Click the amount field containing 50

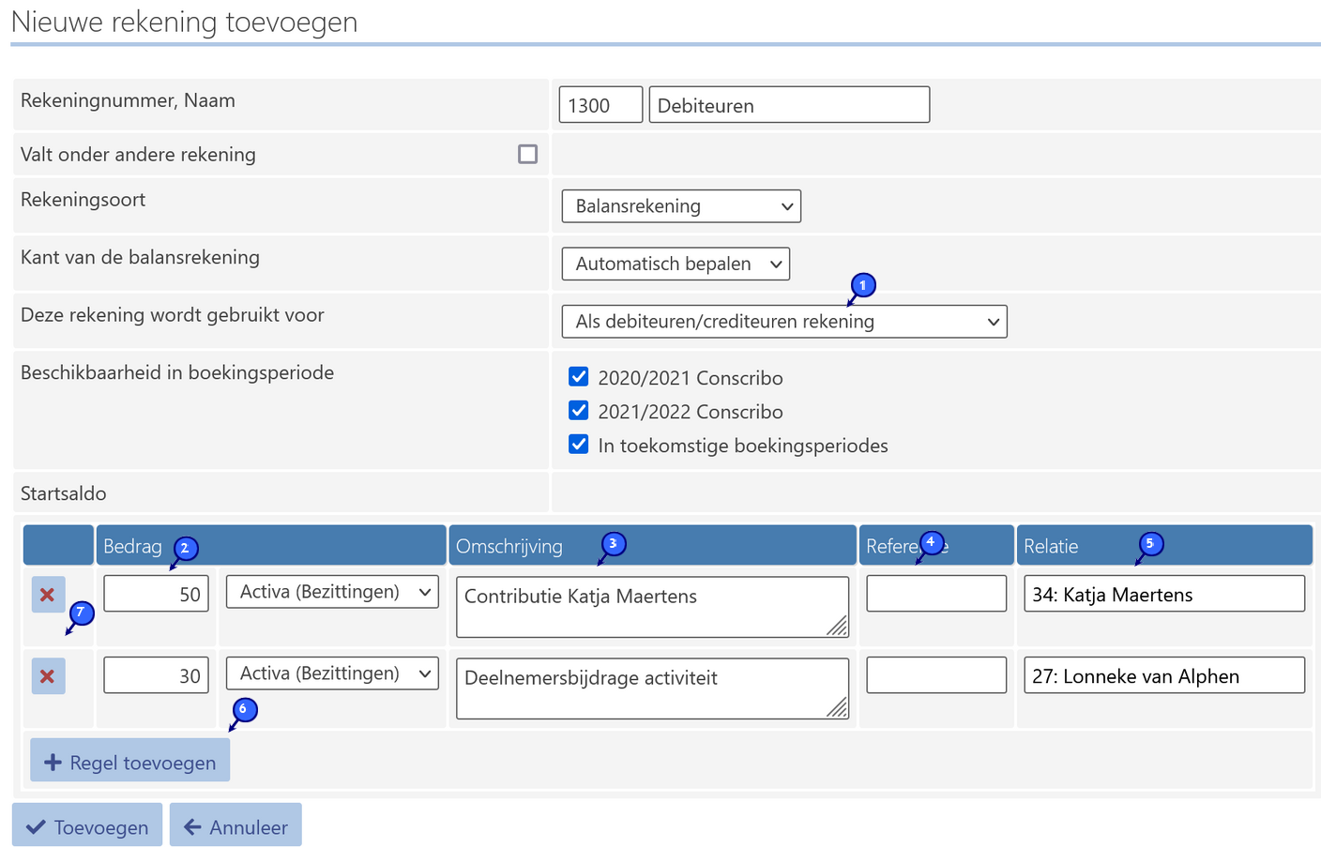click(x=157, y=594)
